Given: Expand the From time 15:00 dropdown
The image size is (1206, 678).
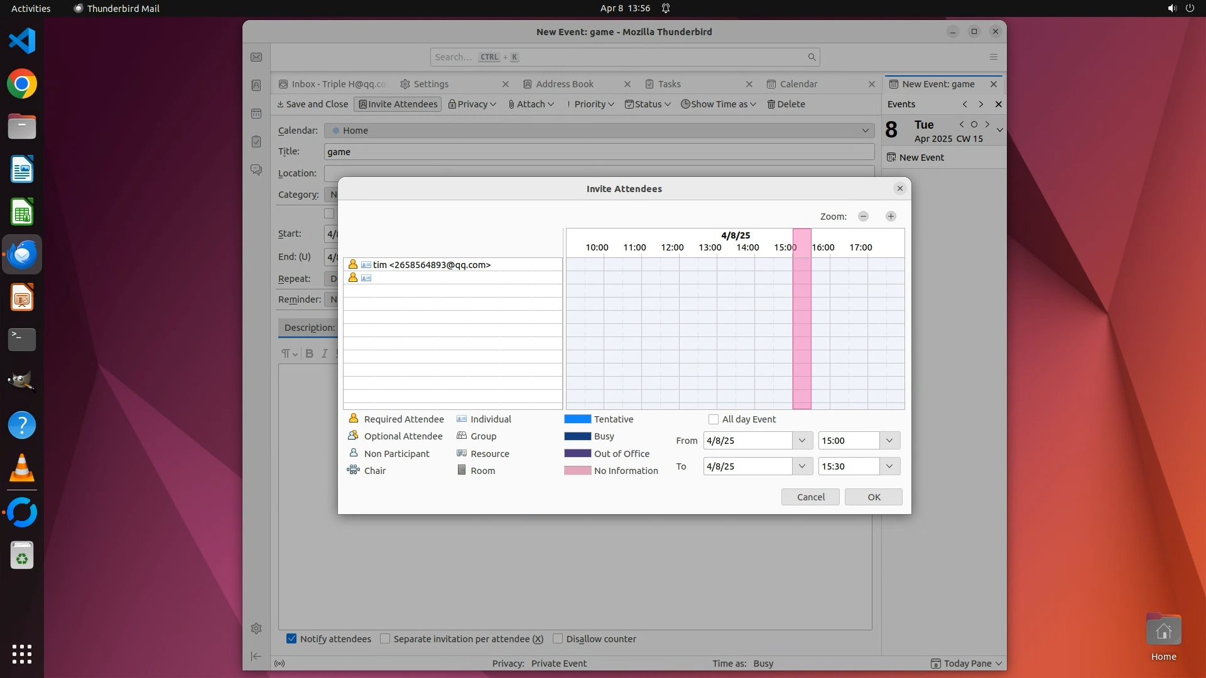Looking at the screenshot, I should coord(889,441).
